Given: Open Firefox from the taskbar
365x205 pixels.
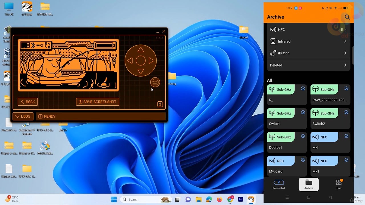Looking at the screenshot, I should tap(219, 199).
